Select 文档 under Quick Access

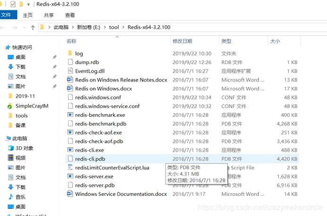point(20,76)
